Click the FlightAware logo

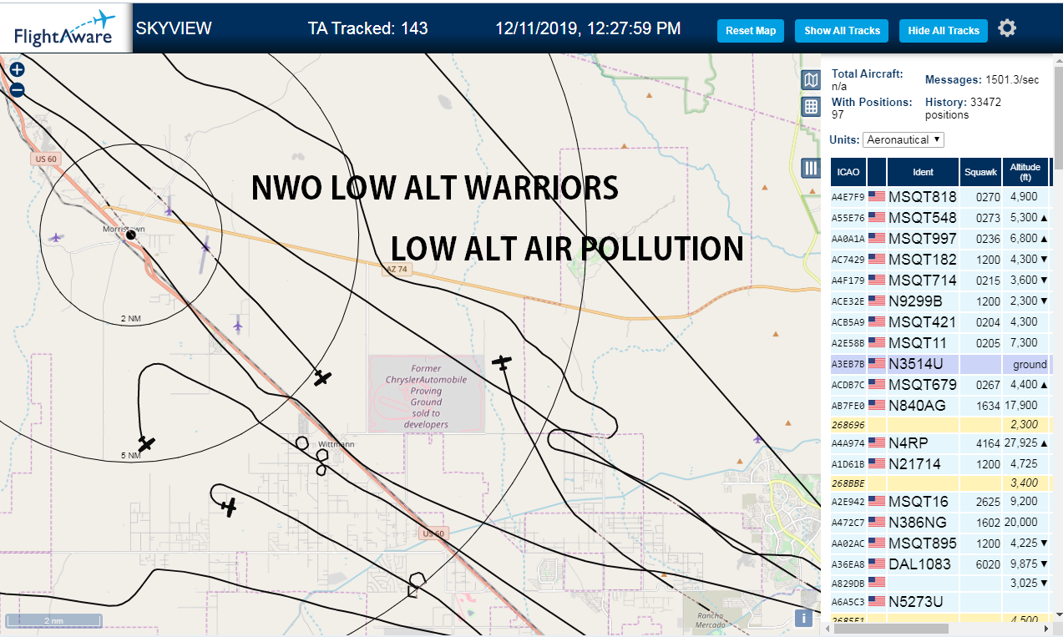65,28
